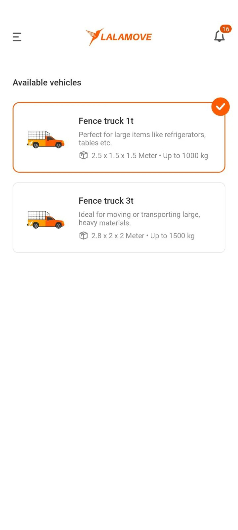Image resolution: width=238 pixels, height=530 pixels.
Task: Tap the heavy materials description text
Action: [139, 219]
